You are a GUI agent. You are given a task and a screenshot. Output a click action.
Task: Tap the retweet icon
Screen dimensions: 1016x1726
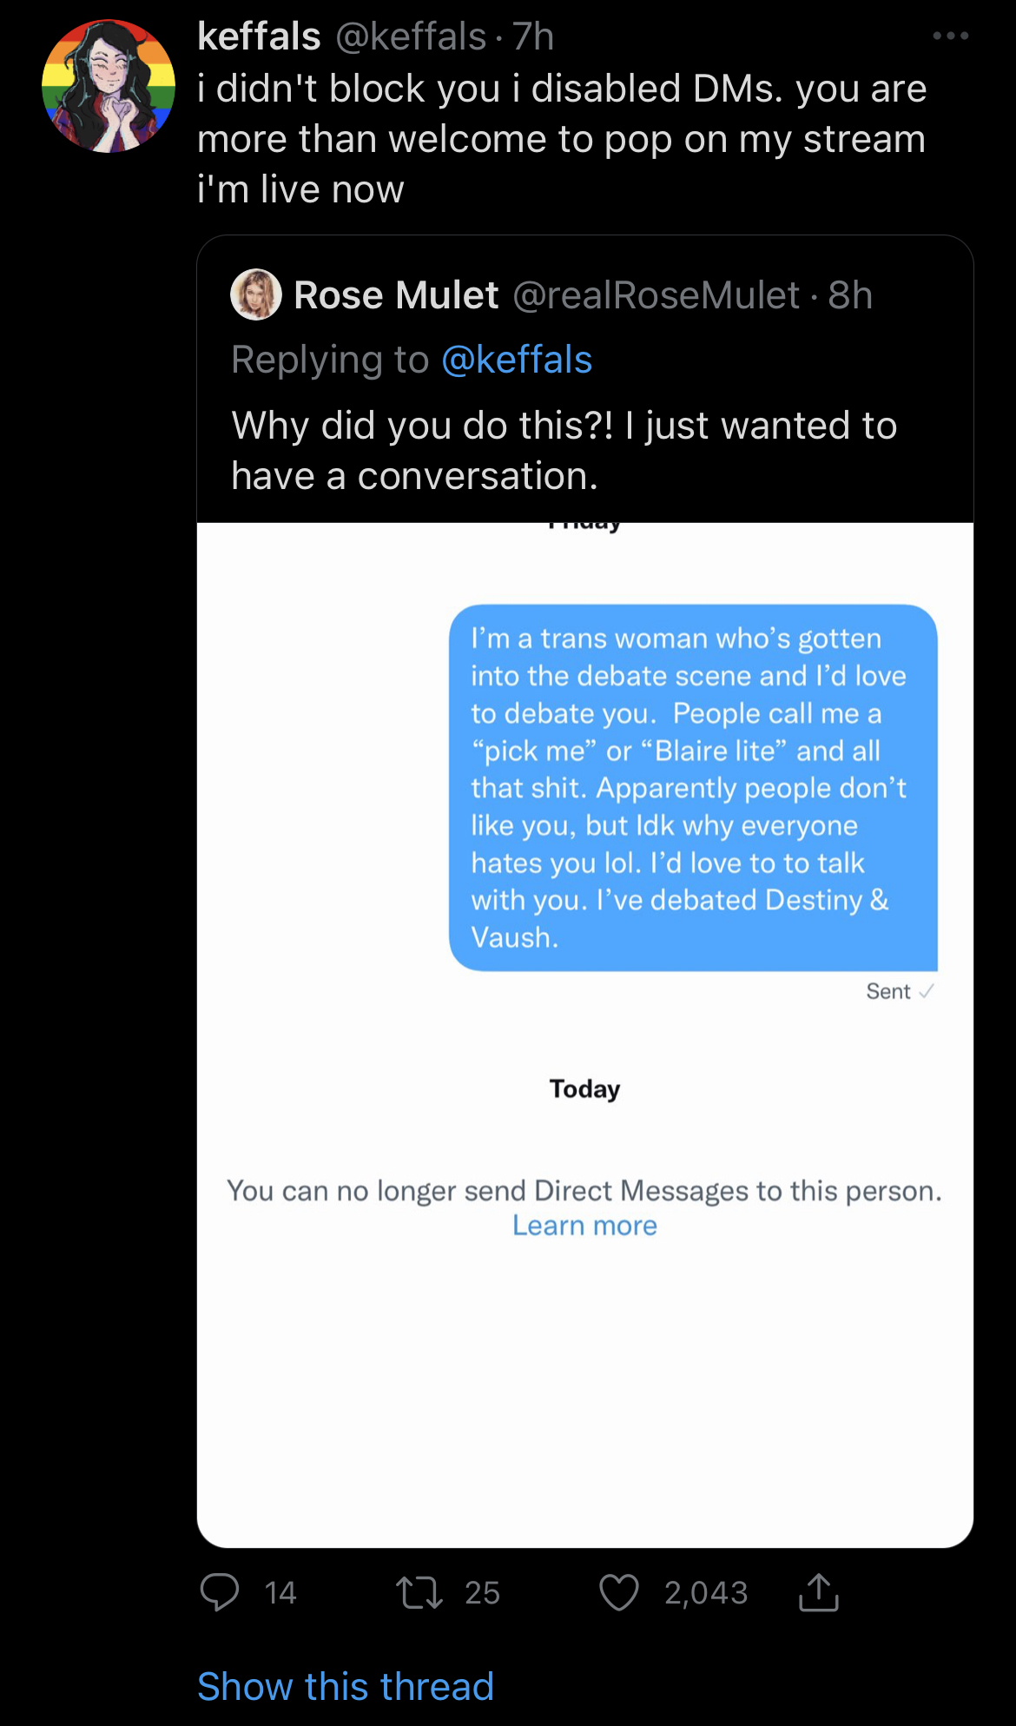pyautogui.click(x=419, y=1593)
